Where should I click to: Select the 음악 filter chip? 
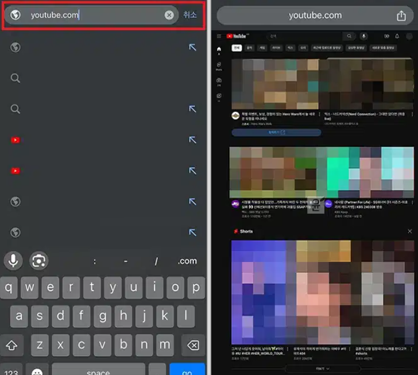click(250, 48)
